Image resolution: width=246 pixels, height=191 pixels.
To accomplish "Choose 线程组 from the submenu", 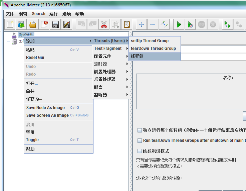I will tap(155, 56).
